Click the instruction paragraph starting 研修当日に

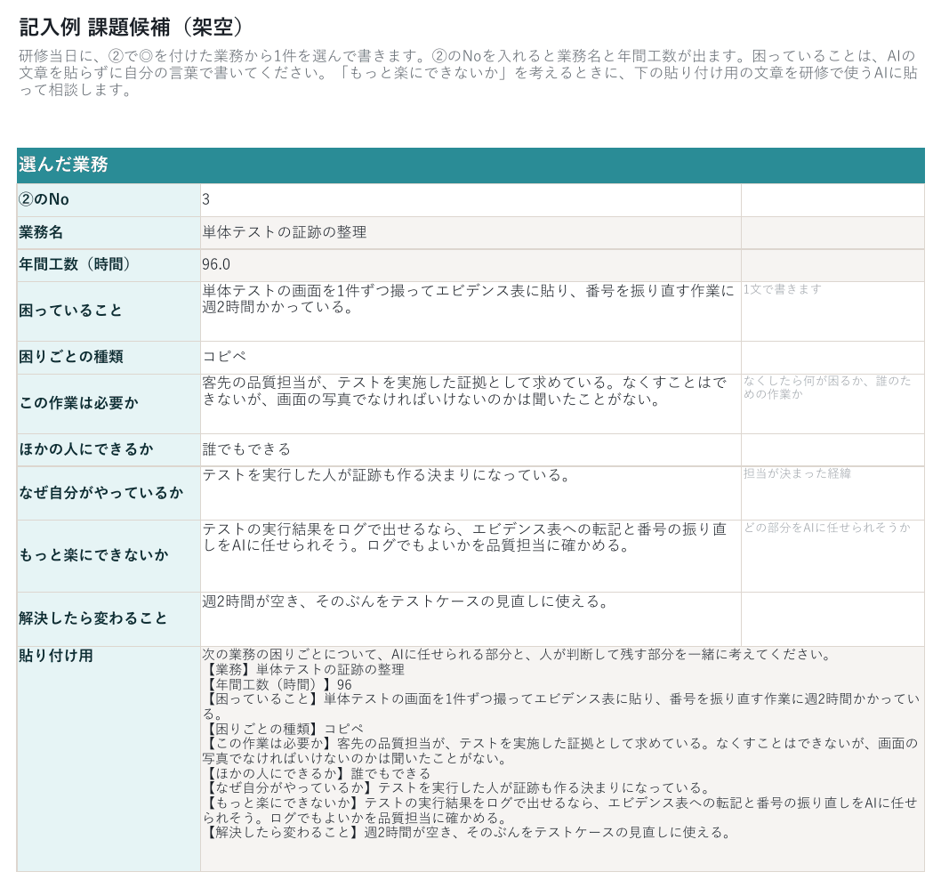coord(468,73)
